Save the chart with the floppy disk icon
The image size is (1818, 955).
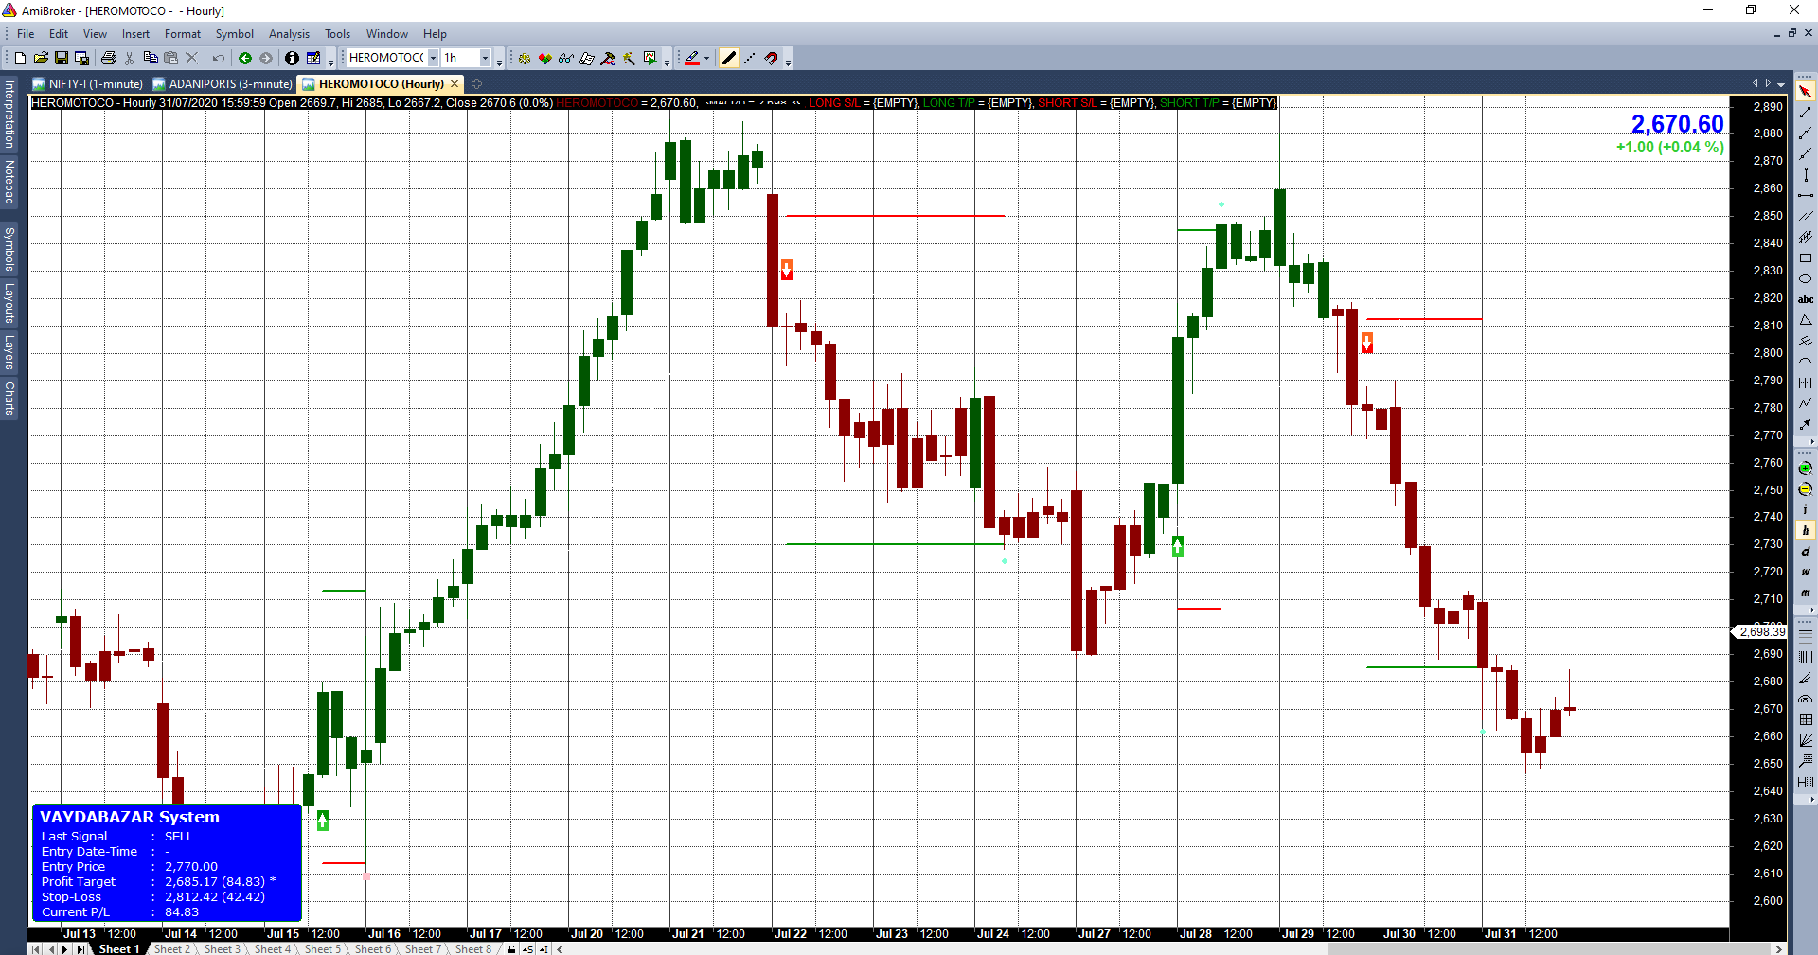coord(62,59)
